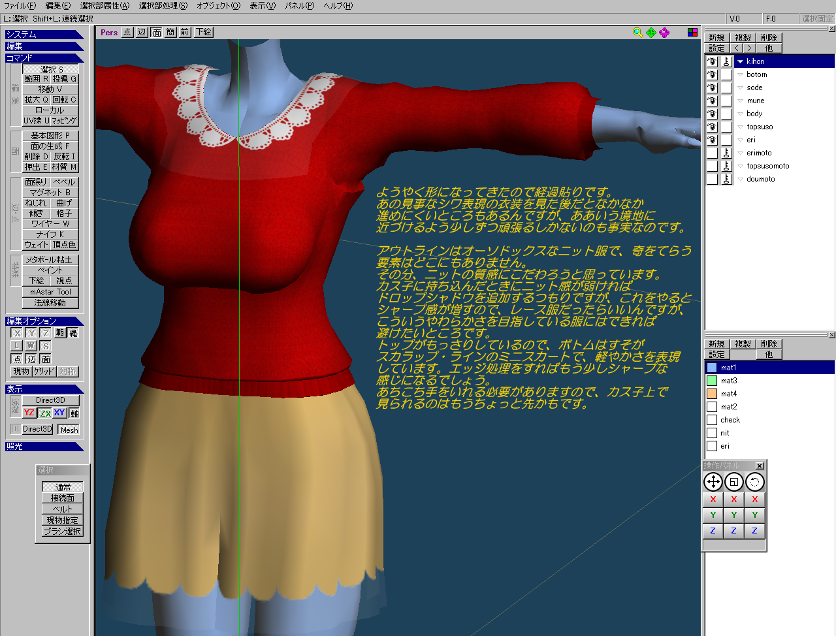Show the doumoto object visibility box

point(712,179)
